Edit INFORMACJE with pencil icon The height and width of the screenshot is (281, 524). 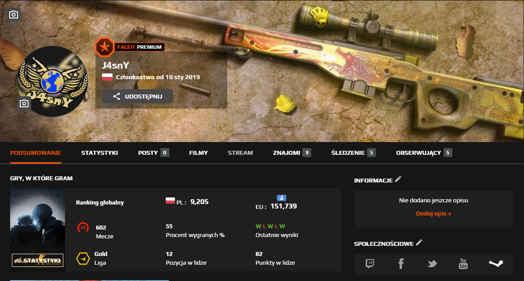398,179
